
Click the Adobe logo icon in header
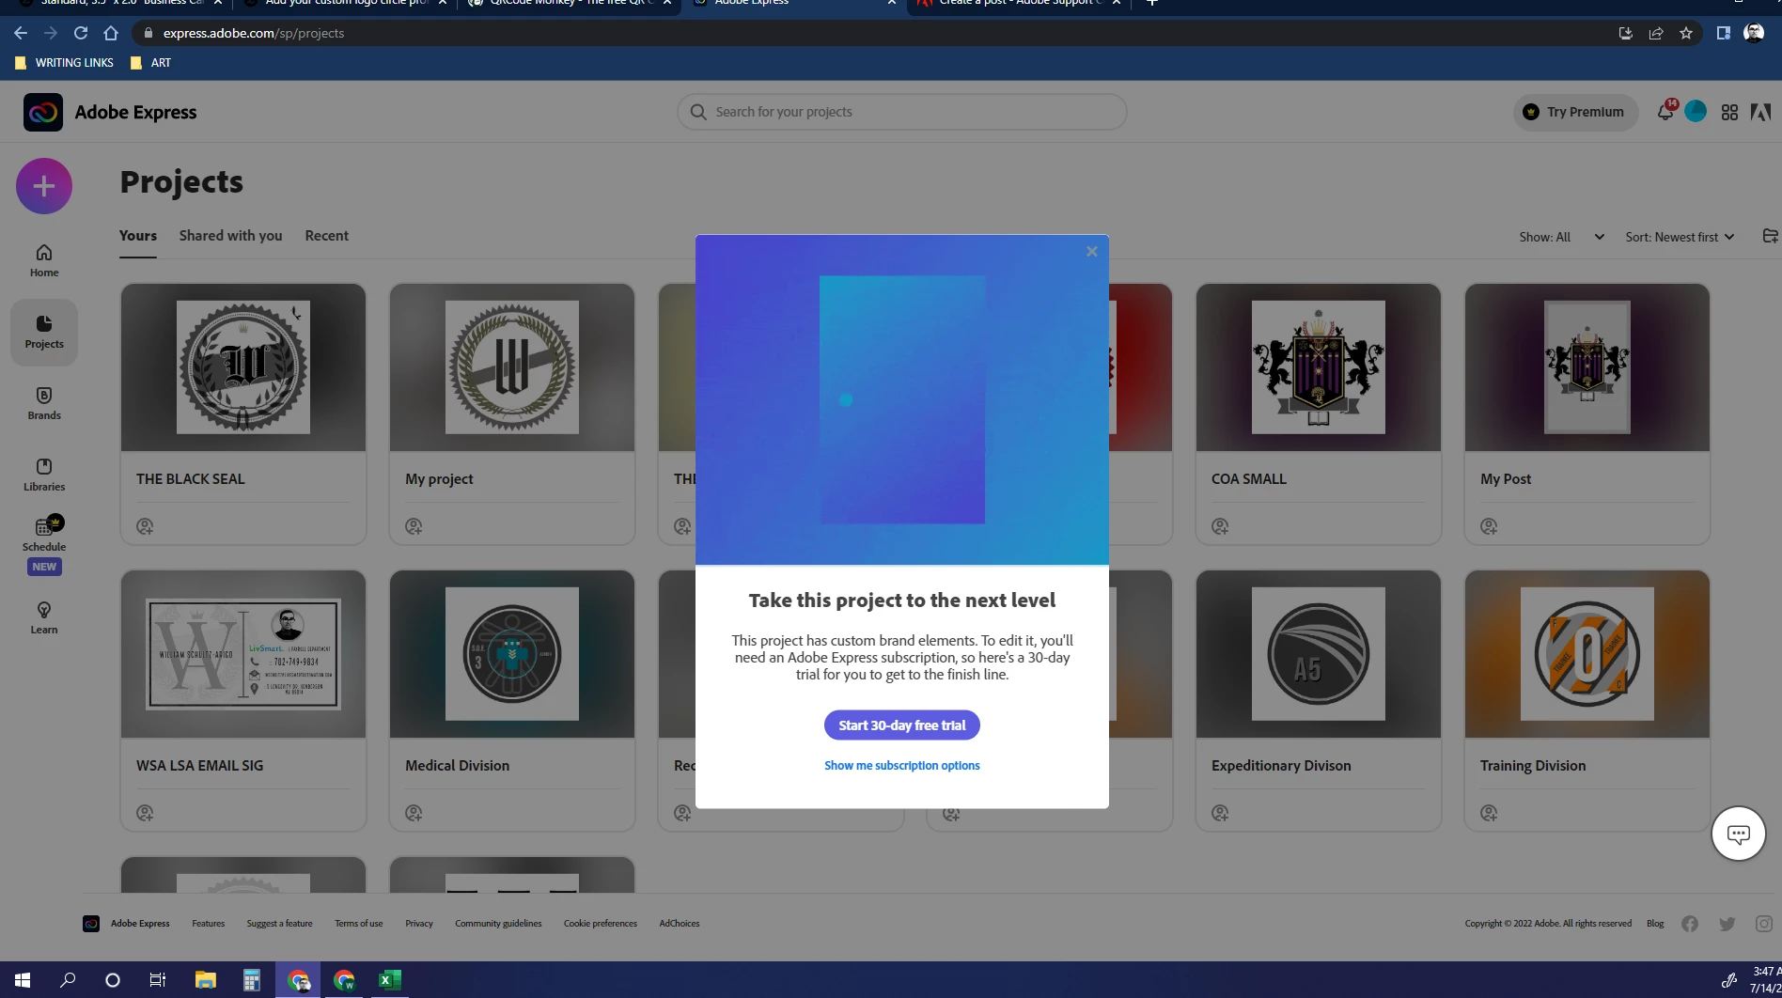(1760, 112)
